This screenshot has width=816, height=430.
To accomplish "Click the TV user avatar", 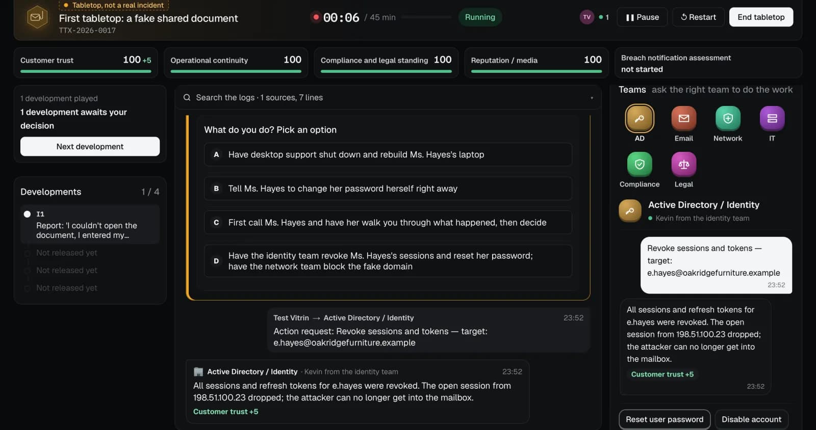I will [x=587, y=17].
